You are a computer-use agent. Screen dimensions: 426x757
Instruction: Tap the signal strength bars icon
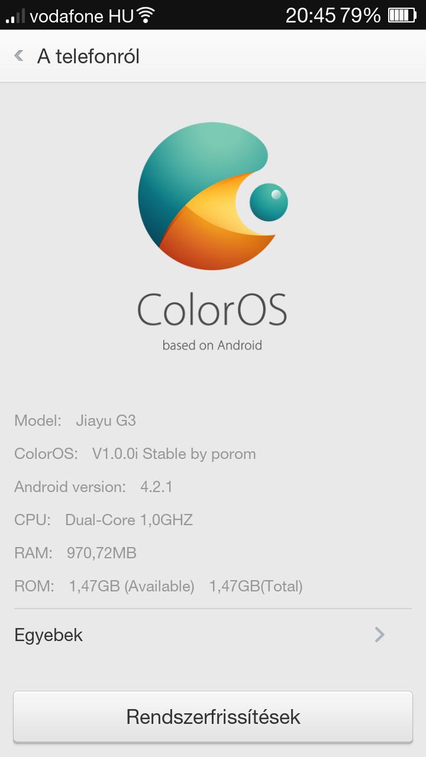[x=16, y=15]
